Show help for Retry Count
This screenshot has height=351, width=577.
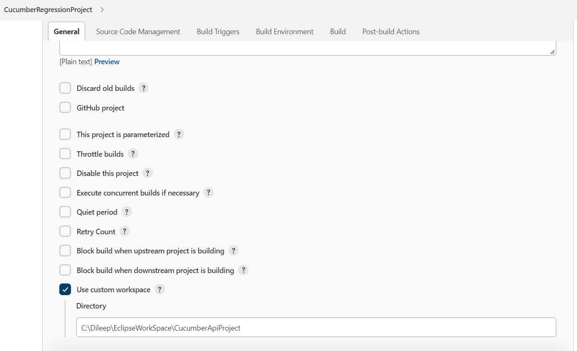(x=124, y=231)
